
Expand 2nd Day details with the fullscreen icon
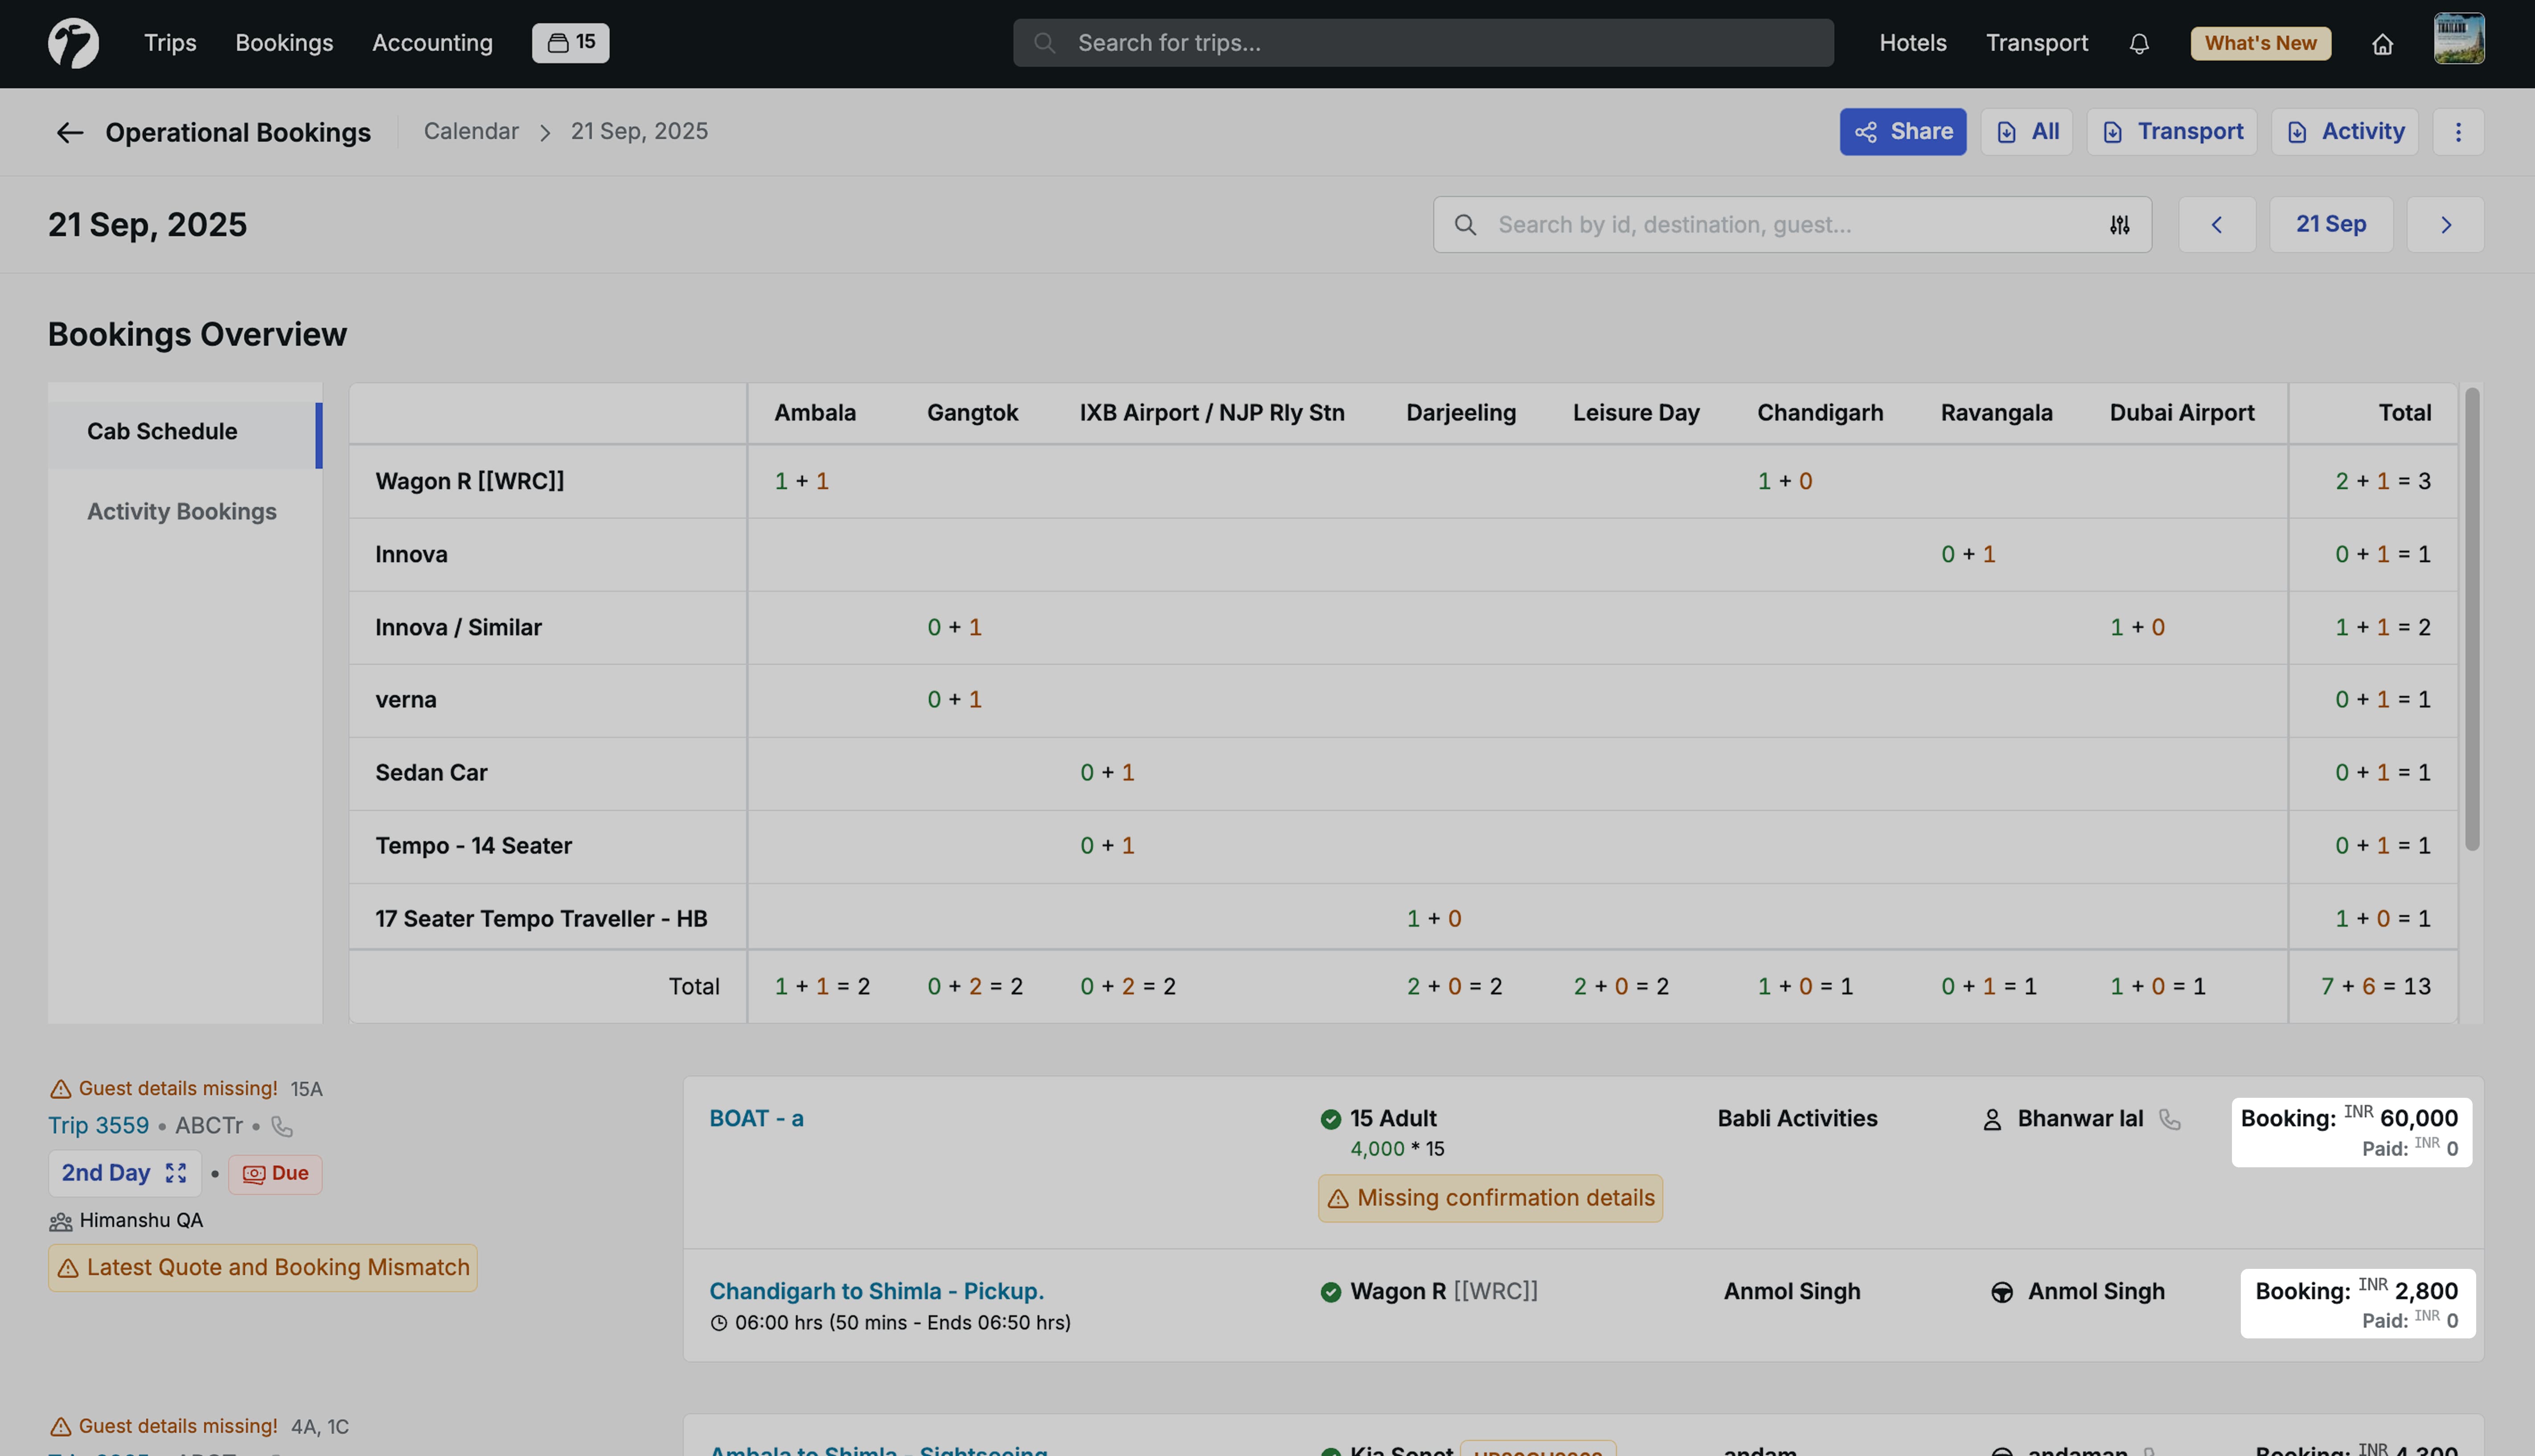[176, 1173]
